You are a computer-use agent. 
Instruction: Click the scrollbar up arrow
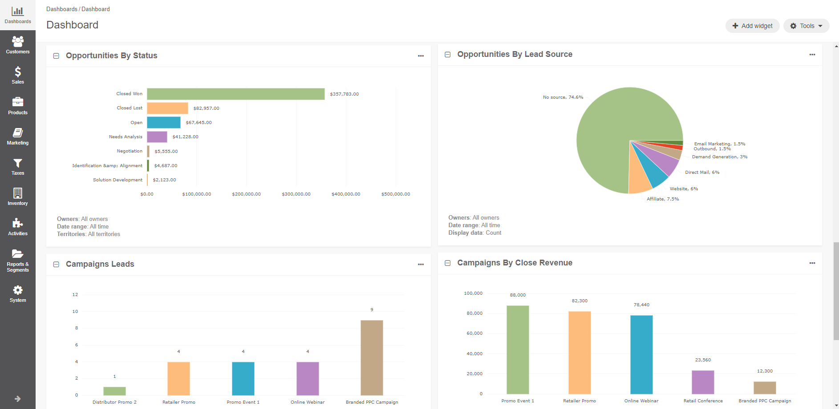[836, 46]
